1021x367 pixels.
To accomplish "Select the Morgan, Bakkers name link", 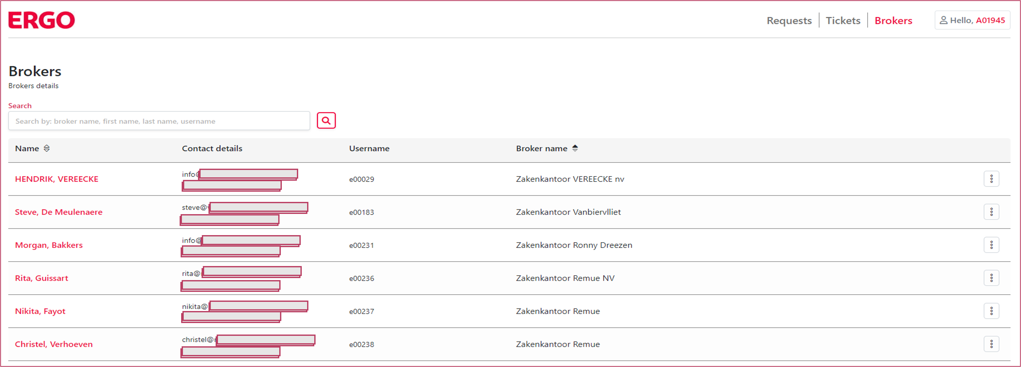I will click(x=49, y=245).
